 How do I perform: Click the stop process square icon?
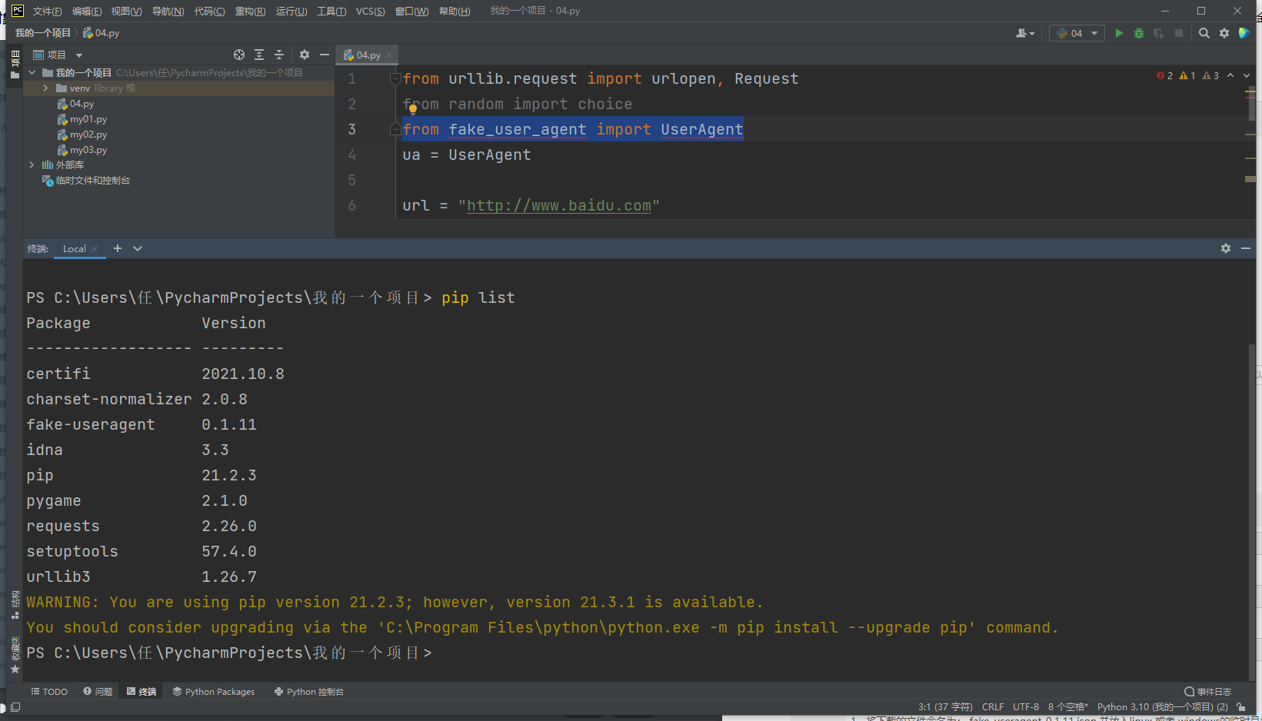click(x=1179, y=33)
